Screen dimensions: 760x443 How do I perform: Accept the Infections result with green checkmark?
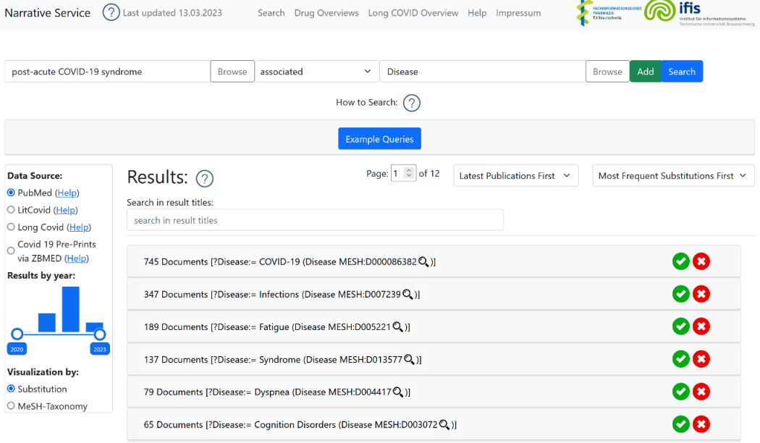680,294
